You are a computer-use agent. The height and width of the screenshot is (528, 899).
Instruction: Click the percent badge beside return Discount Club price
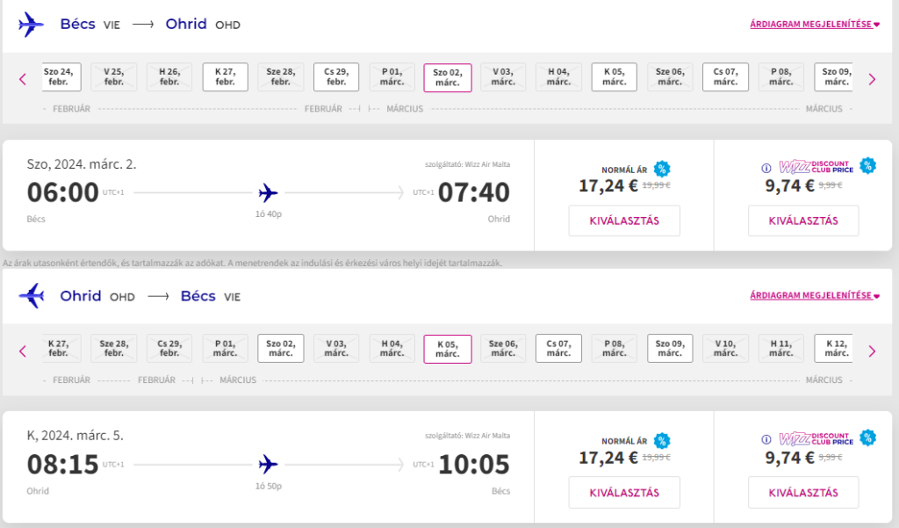pos(868,438)
